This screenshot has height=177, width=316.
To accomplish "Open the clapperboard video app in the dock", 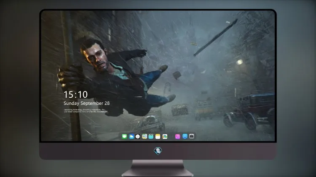I will (x=151, y=136).
